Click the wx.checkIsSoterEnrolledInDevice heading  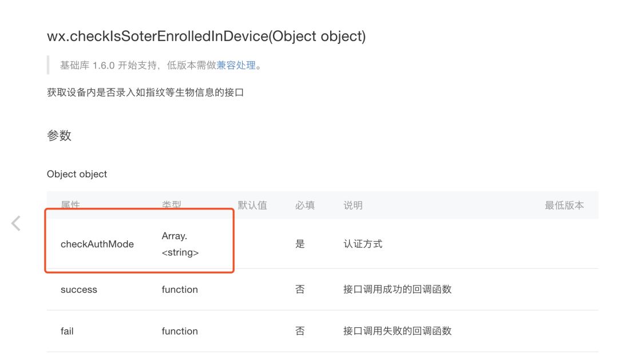point(206,37)
